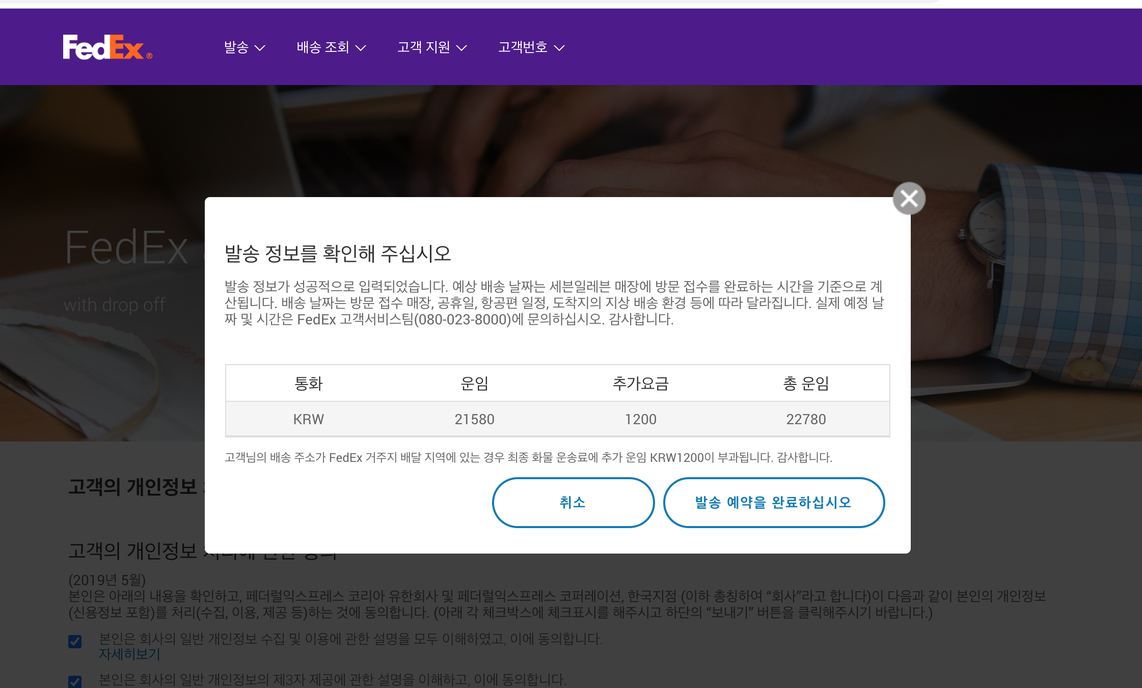Click the 총 운임 column header
Screen dimensions: 1142x688
tap(806, 383)
